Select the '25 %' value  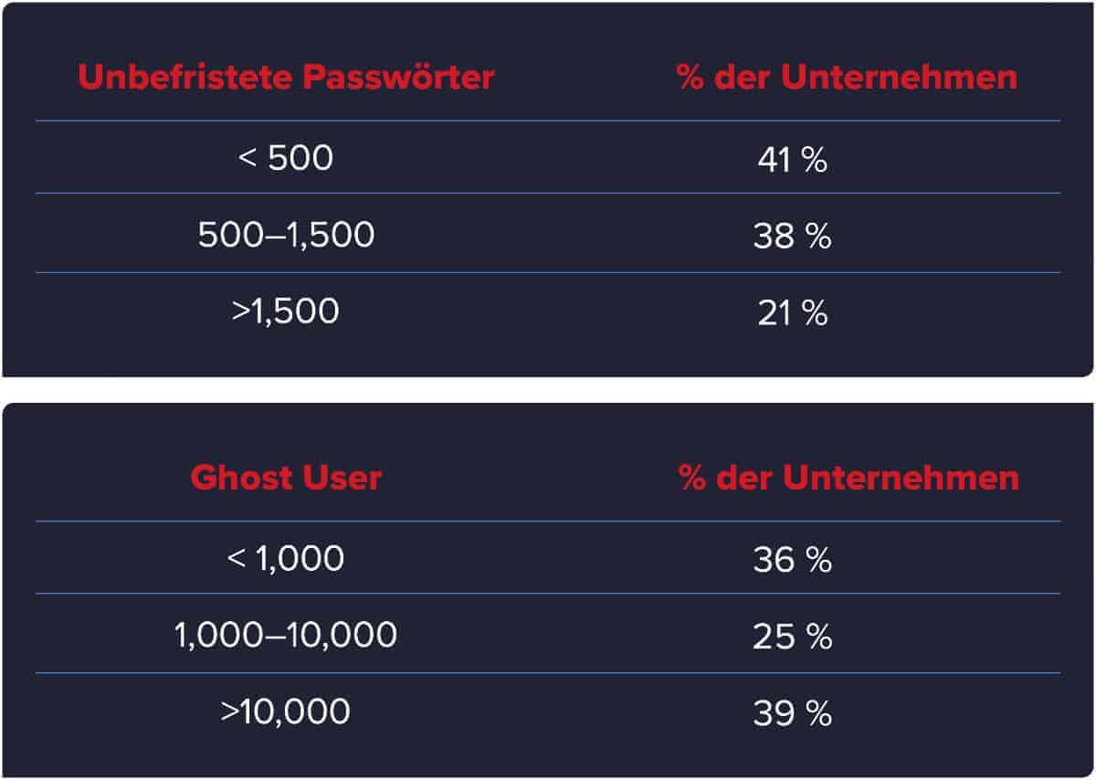point(793,638)
